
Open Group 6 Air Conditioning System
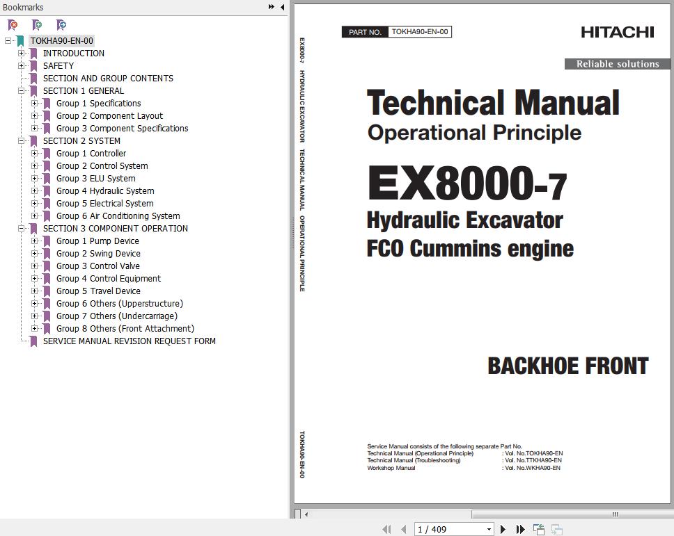point(118,216)
